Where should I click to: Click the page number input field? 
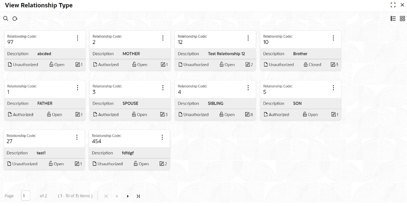click(26, 196)
